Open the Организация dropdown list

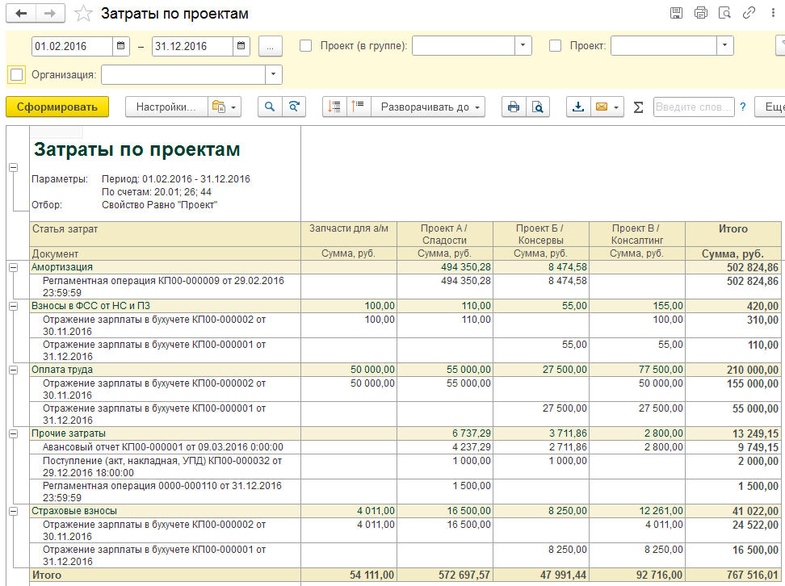273,75
